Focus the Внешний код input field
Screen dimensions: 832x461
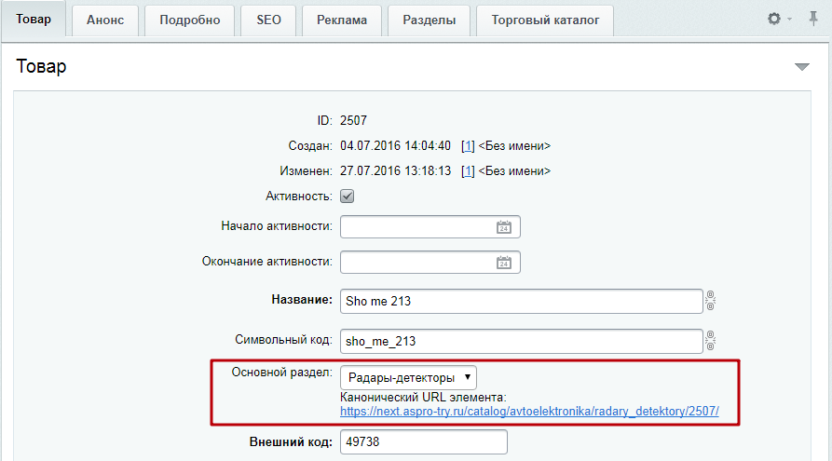423,442
